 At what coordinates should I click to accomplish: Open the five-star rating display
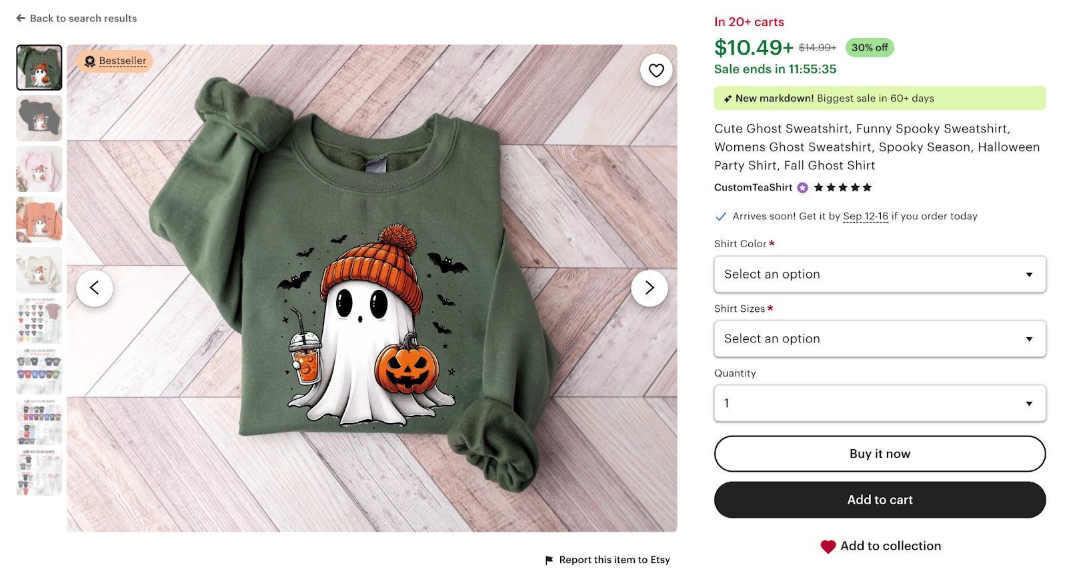[x=842, y=187]
